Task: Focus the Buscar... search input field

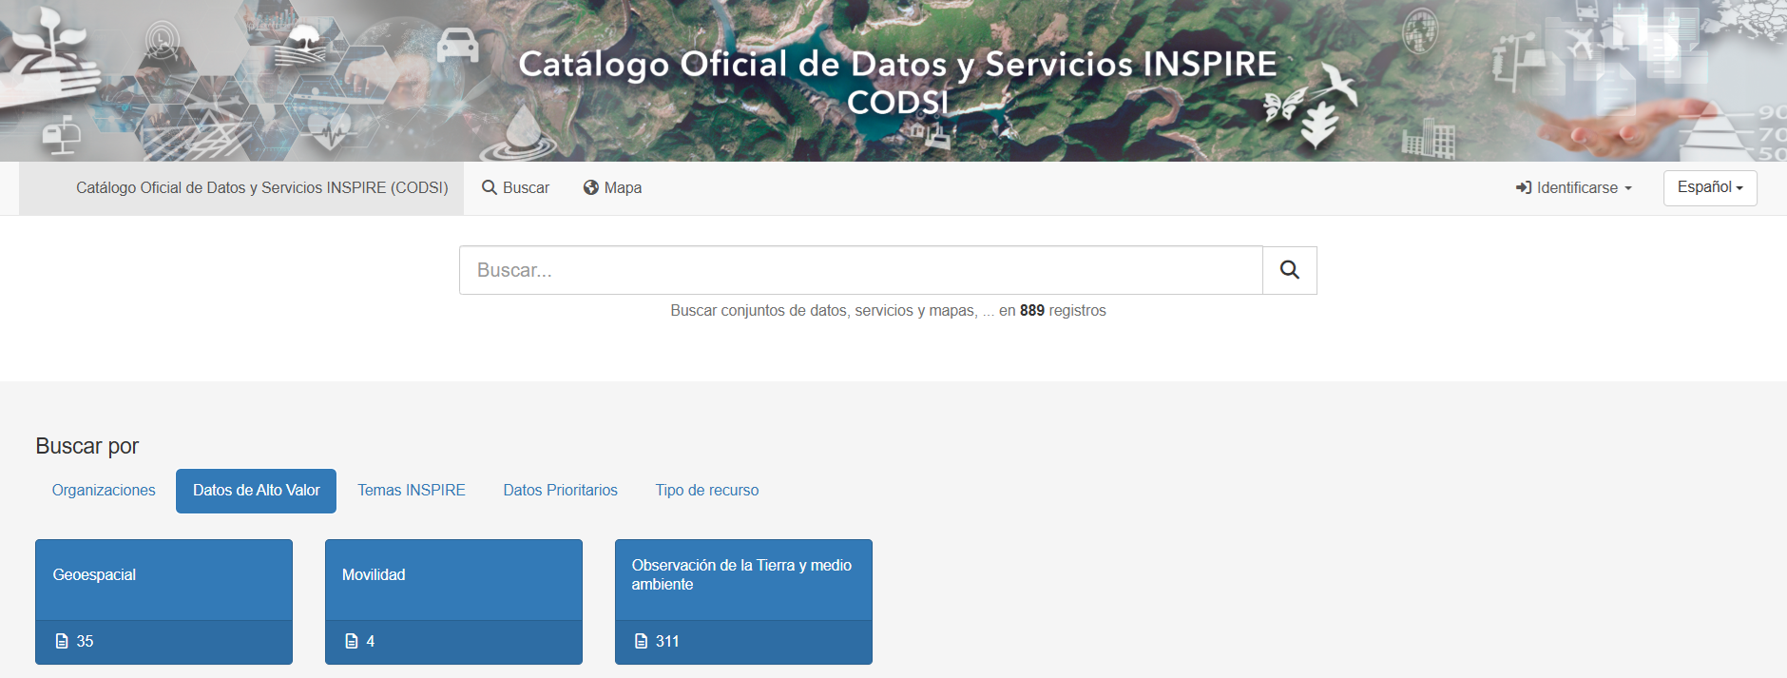Action: pyautogui.click(x=860, y=270)
